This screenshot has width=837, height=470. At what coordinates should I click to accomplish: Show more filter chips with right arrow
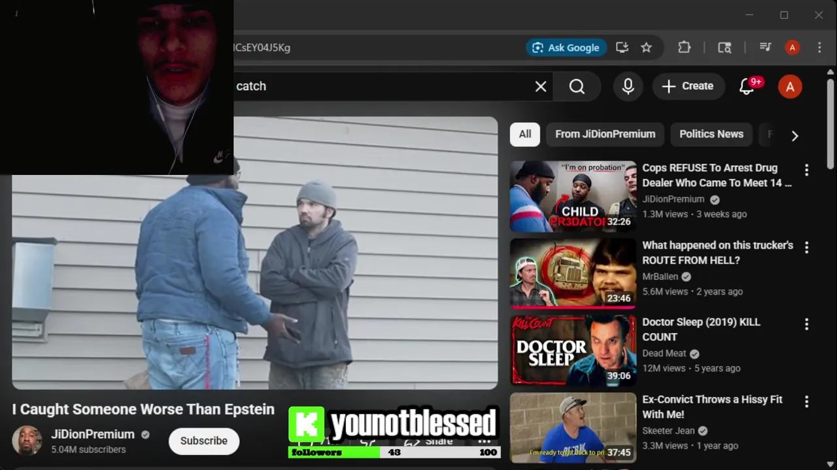click(x=794, y=136)
